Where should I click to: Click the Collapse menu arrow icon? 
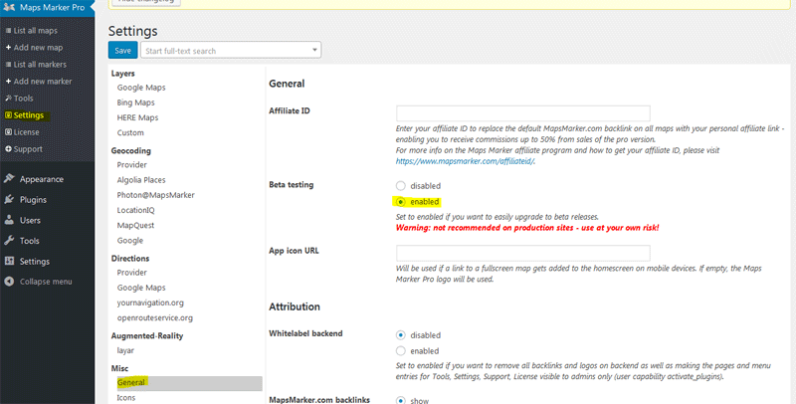pyautogui.click(x=9, y=282)
